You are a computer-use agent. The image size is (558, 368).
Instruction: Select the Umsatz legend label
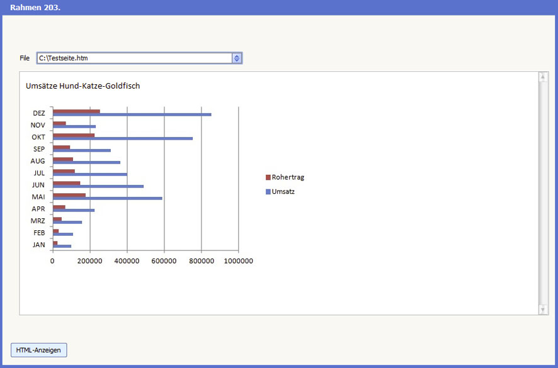click(x=283, y=191)
